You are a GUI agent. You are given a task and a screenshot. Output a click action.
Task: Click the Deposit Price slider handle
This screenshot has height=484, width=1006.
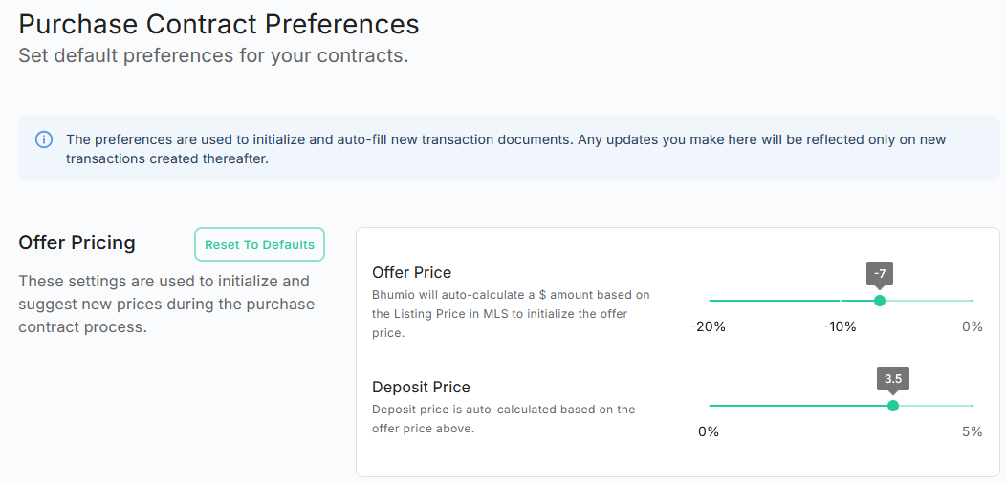(x=893, y=406)
